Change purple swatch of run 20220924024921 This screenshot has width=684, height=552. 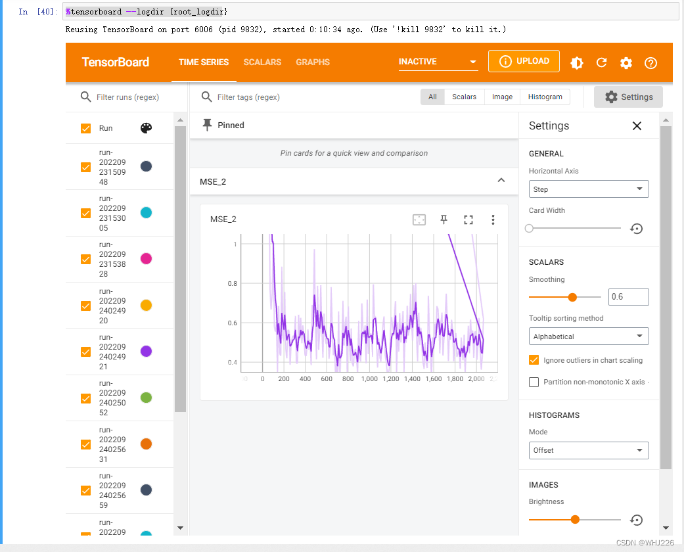[x=146, y=352]
